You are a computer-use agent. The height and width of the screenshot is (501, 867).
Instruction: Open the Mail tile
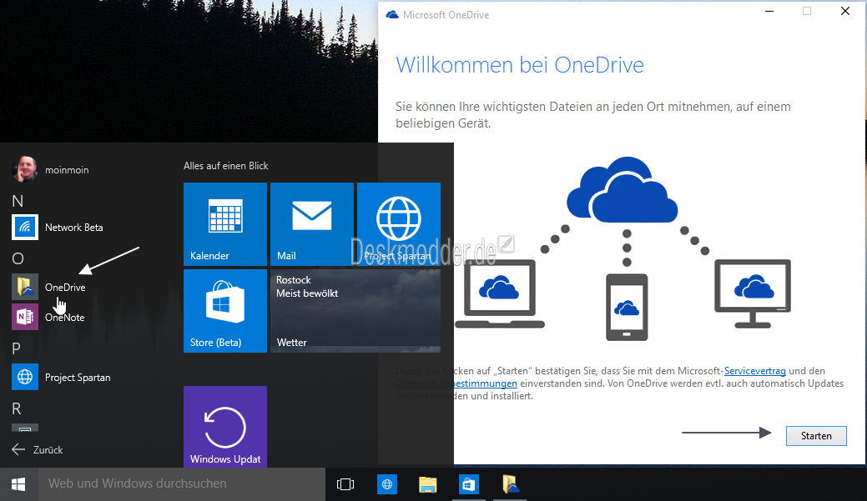click(312, 224)
